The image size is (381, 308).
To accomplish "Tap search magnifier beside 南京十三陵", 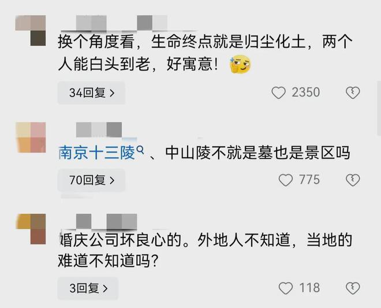I will point(140,150).
